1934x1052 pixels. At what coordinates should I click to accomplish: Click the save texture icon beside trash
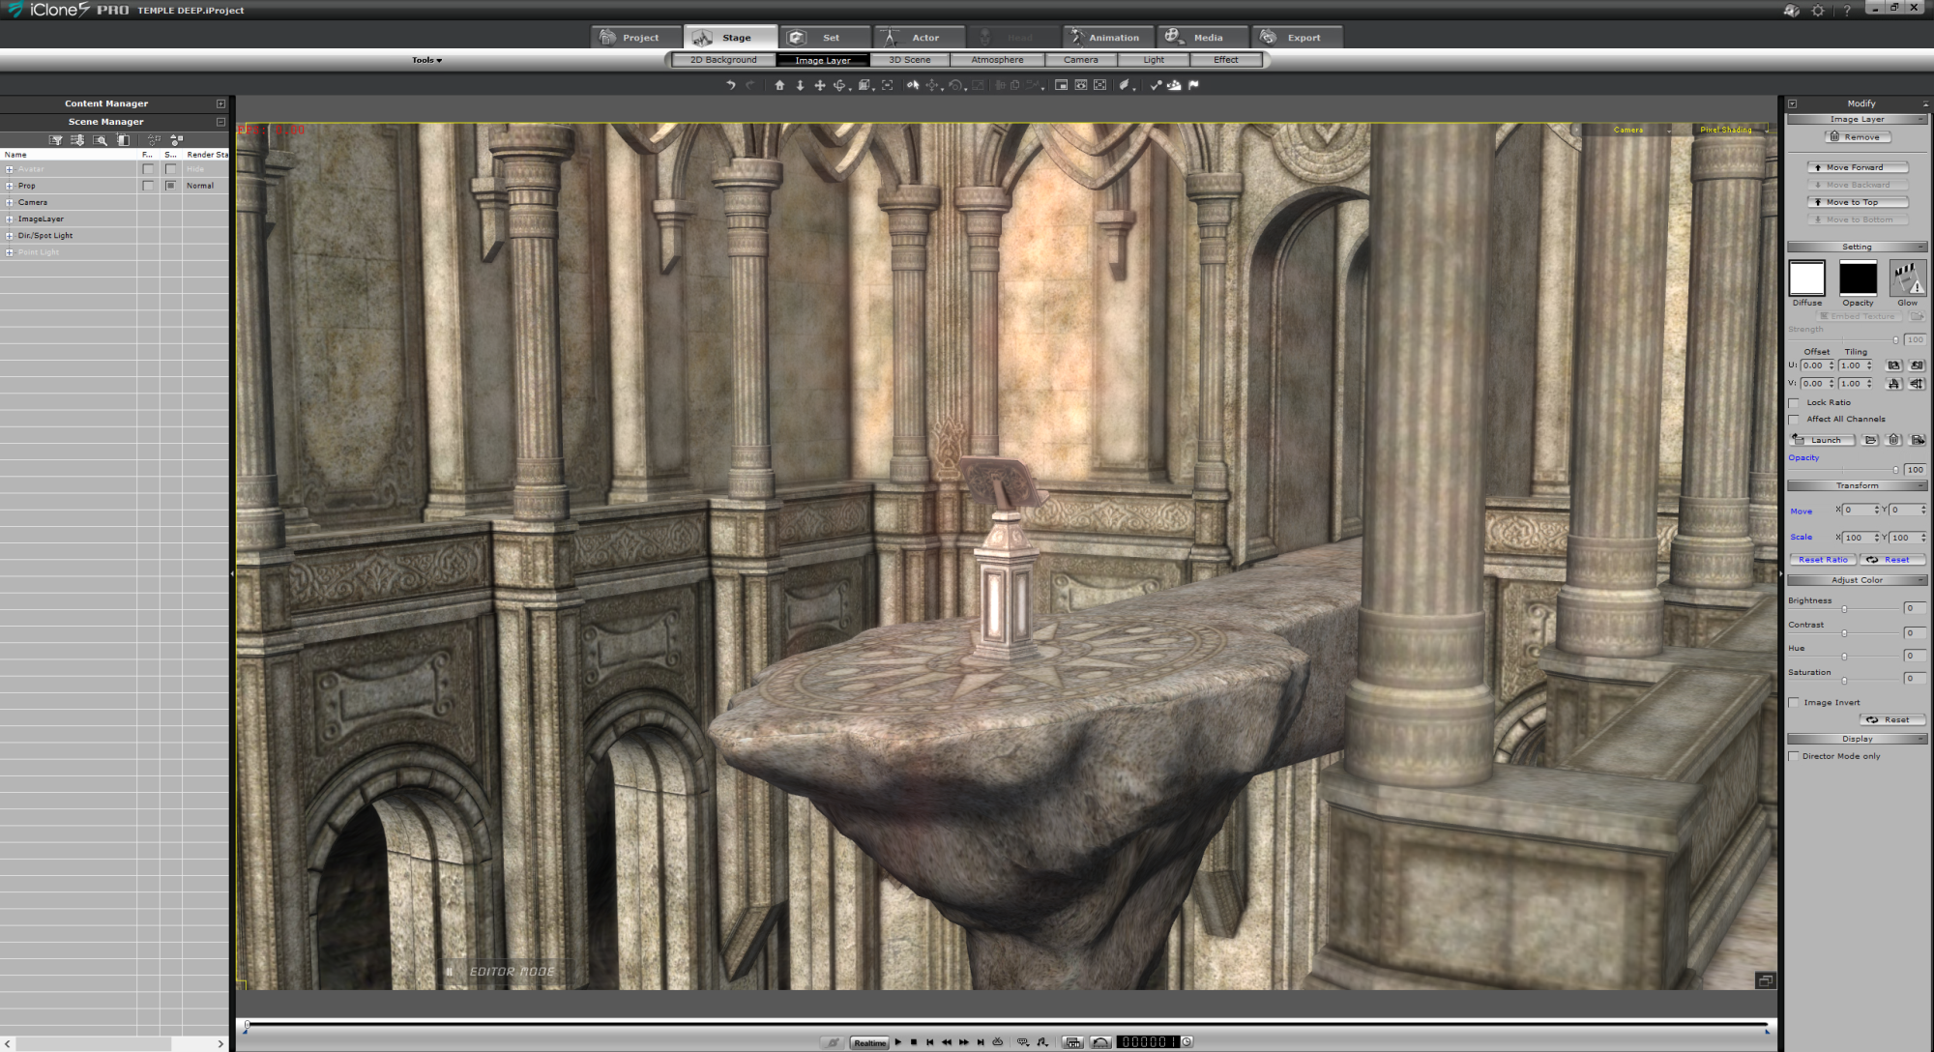click(x=1918, y=440)
